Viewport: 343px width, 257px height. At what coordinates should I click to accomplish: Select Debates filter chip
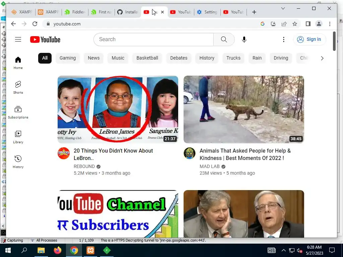(179, 58)
